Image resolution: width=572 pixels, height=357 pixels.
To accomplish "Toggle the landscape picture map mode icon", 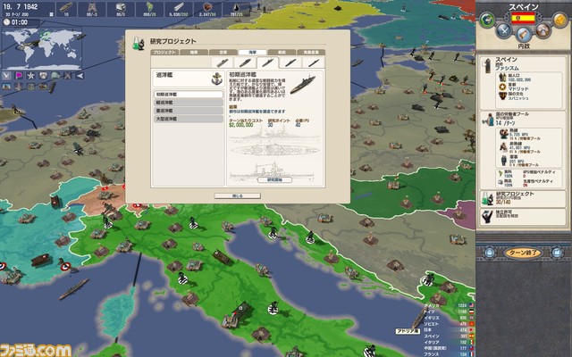I will 6,87.
